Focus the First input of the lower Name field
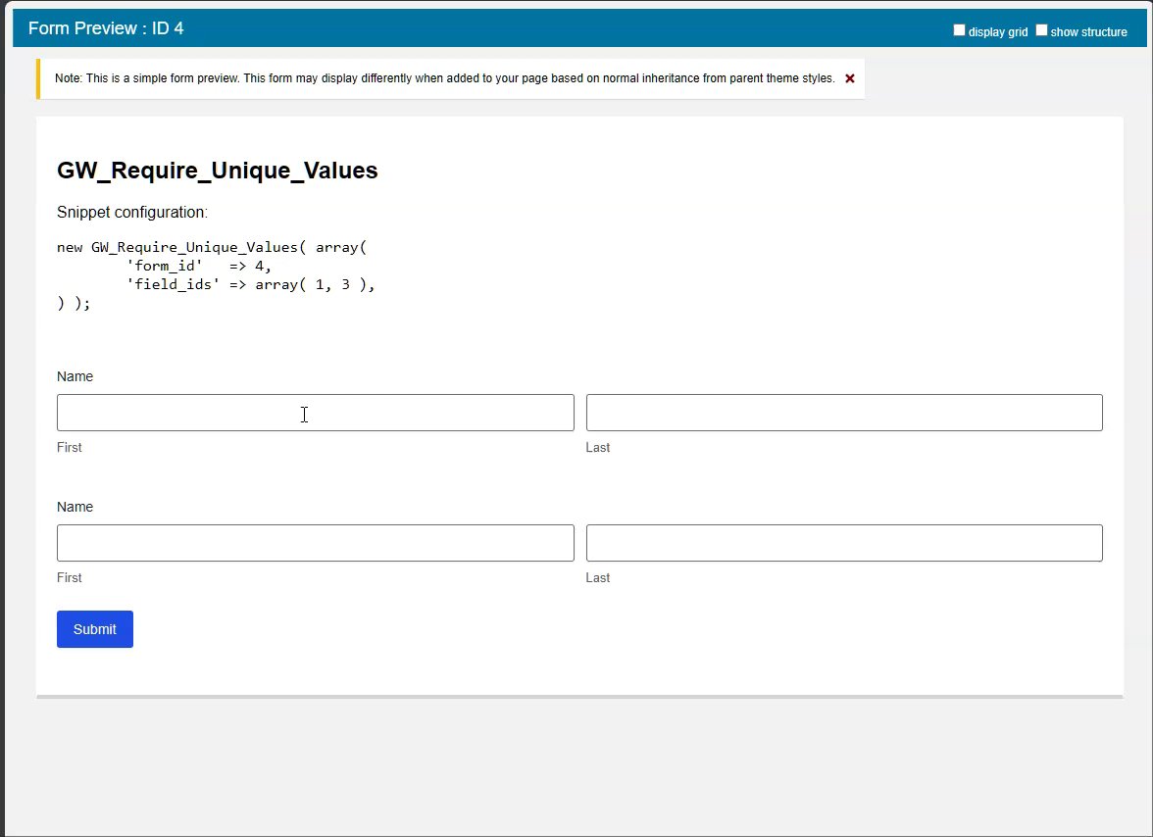This screenshot has height=837, width=1153. [315, 543]
